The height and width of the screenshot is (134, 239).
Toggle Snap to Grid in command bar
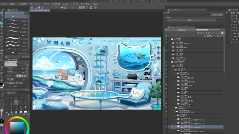coord(87,7)
